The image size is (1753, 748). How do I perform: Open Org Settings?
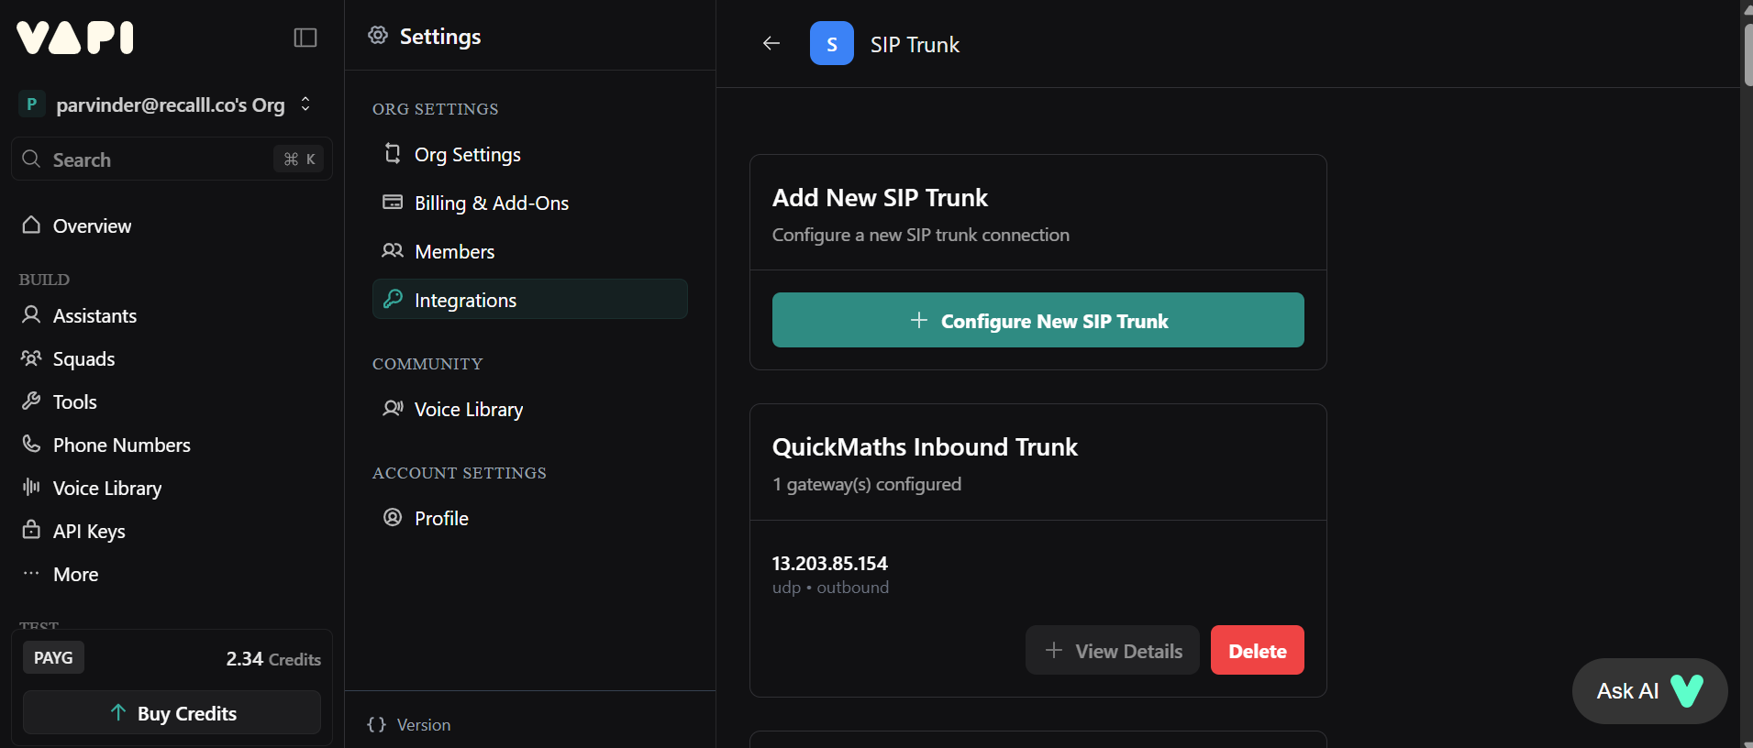pyautogui.click(x=529, y=154)
